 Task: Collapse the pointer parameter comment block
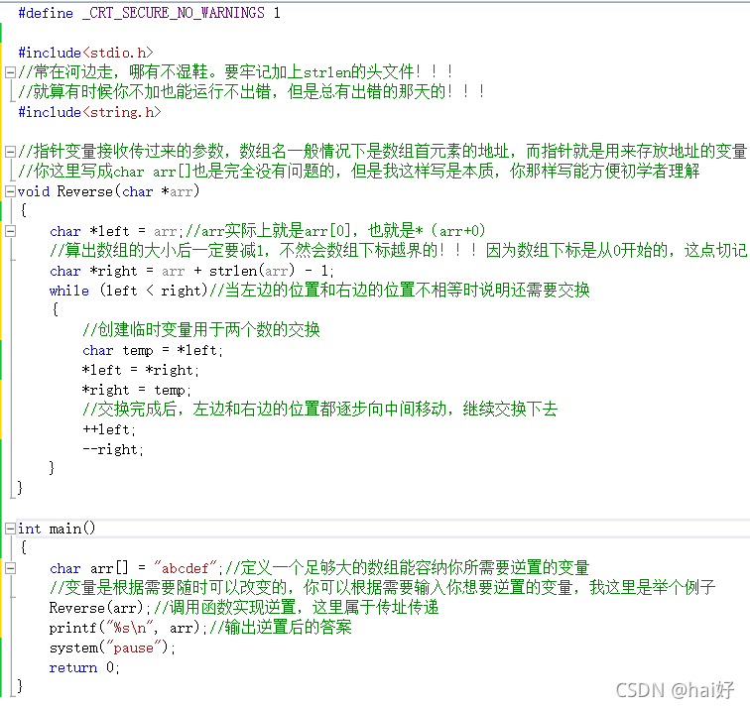[10, 152]
